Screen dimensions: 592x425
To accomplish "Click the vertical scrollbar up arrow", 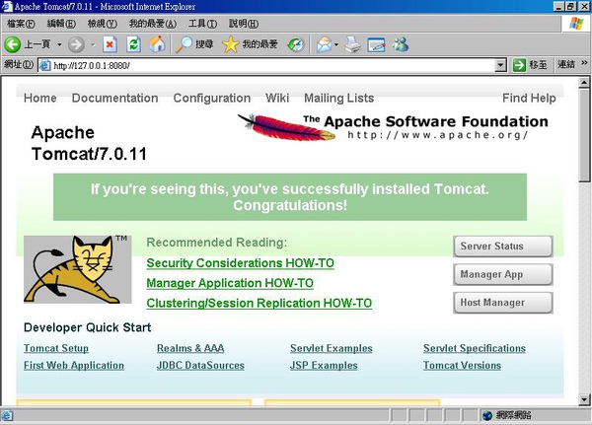I will [x=584, y=82].
